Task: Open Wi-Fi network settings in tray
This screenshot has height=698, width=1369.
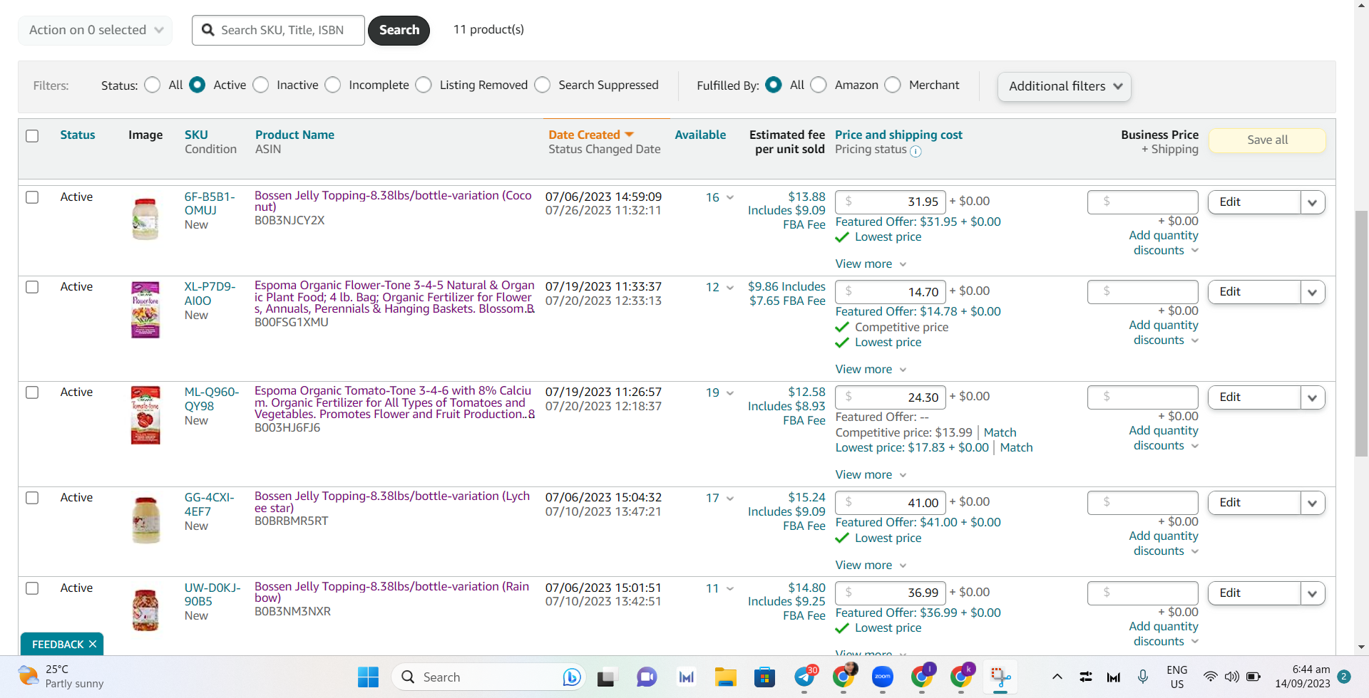Action: coord(1210,677)
